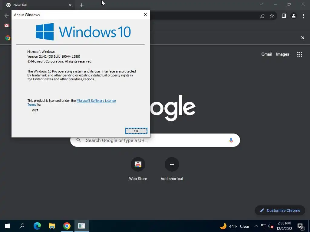Open Images link on Google page
This screenshot has height=232, width=310.
(x=282, y=54)
